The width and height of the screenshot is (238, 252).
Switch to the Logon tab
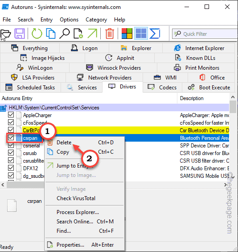(84, 48)
